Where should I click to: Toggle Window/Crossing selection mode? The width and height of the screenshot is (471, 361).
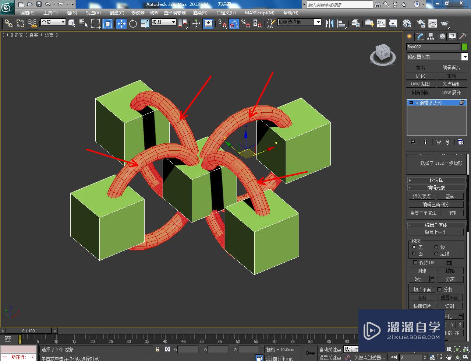107,24
